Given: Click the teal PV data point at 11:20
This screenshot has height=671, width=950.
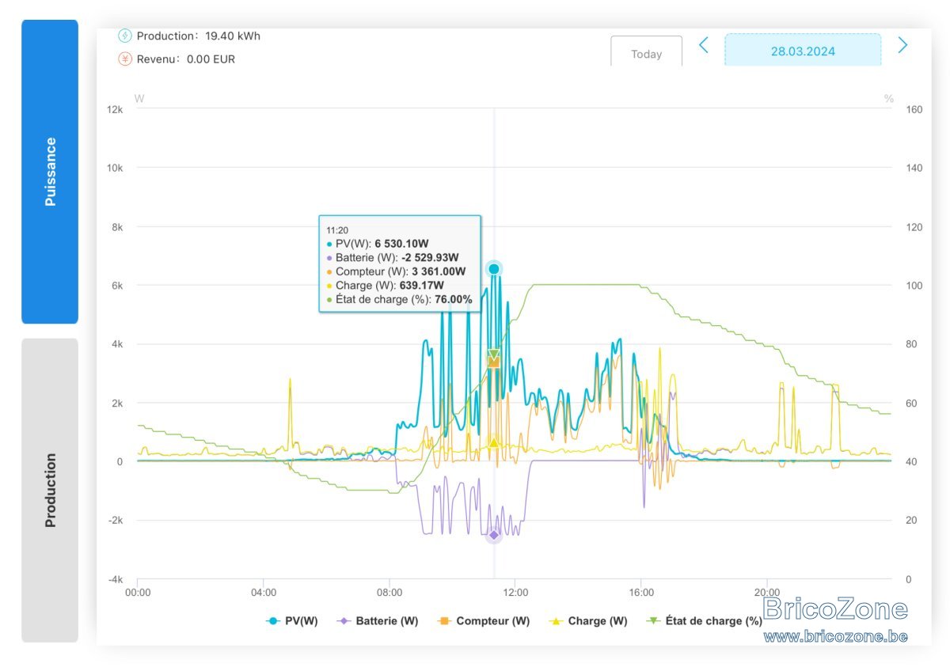Looking at the screenshot, I should tap(494, 269).
